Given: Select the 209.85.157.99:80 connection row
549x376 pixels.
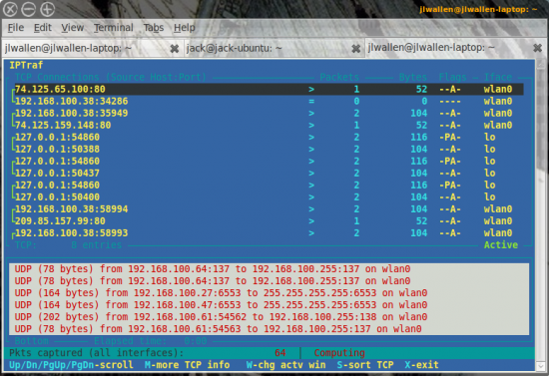Looking at the screenshot, I should tap(269, 221).
